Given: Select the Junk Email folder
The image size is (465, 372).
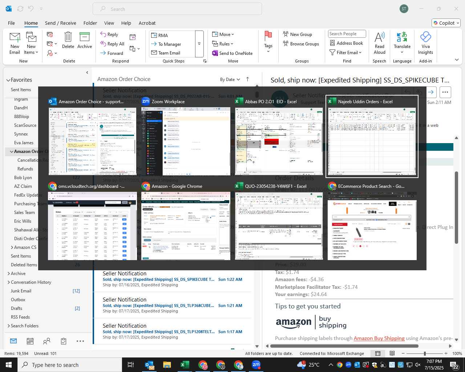Looking at the screenshot, I should (21, 291).
